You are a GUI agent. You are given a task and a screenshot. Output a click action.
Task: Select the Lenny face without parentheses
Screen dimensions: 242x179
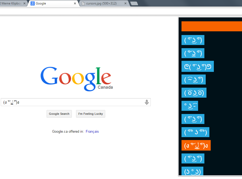190,106
